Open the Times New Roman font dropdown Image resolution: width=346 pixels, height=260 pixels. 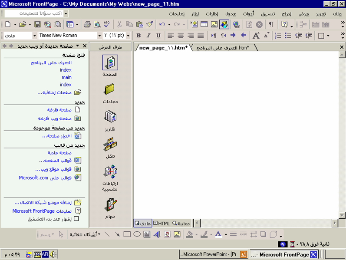point(99,36)
